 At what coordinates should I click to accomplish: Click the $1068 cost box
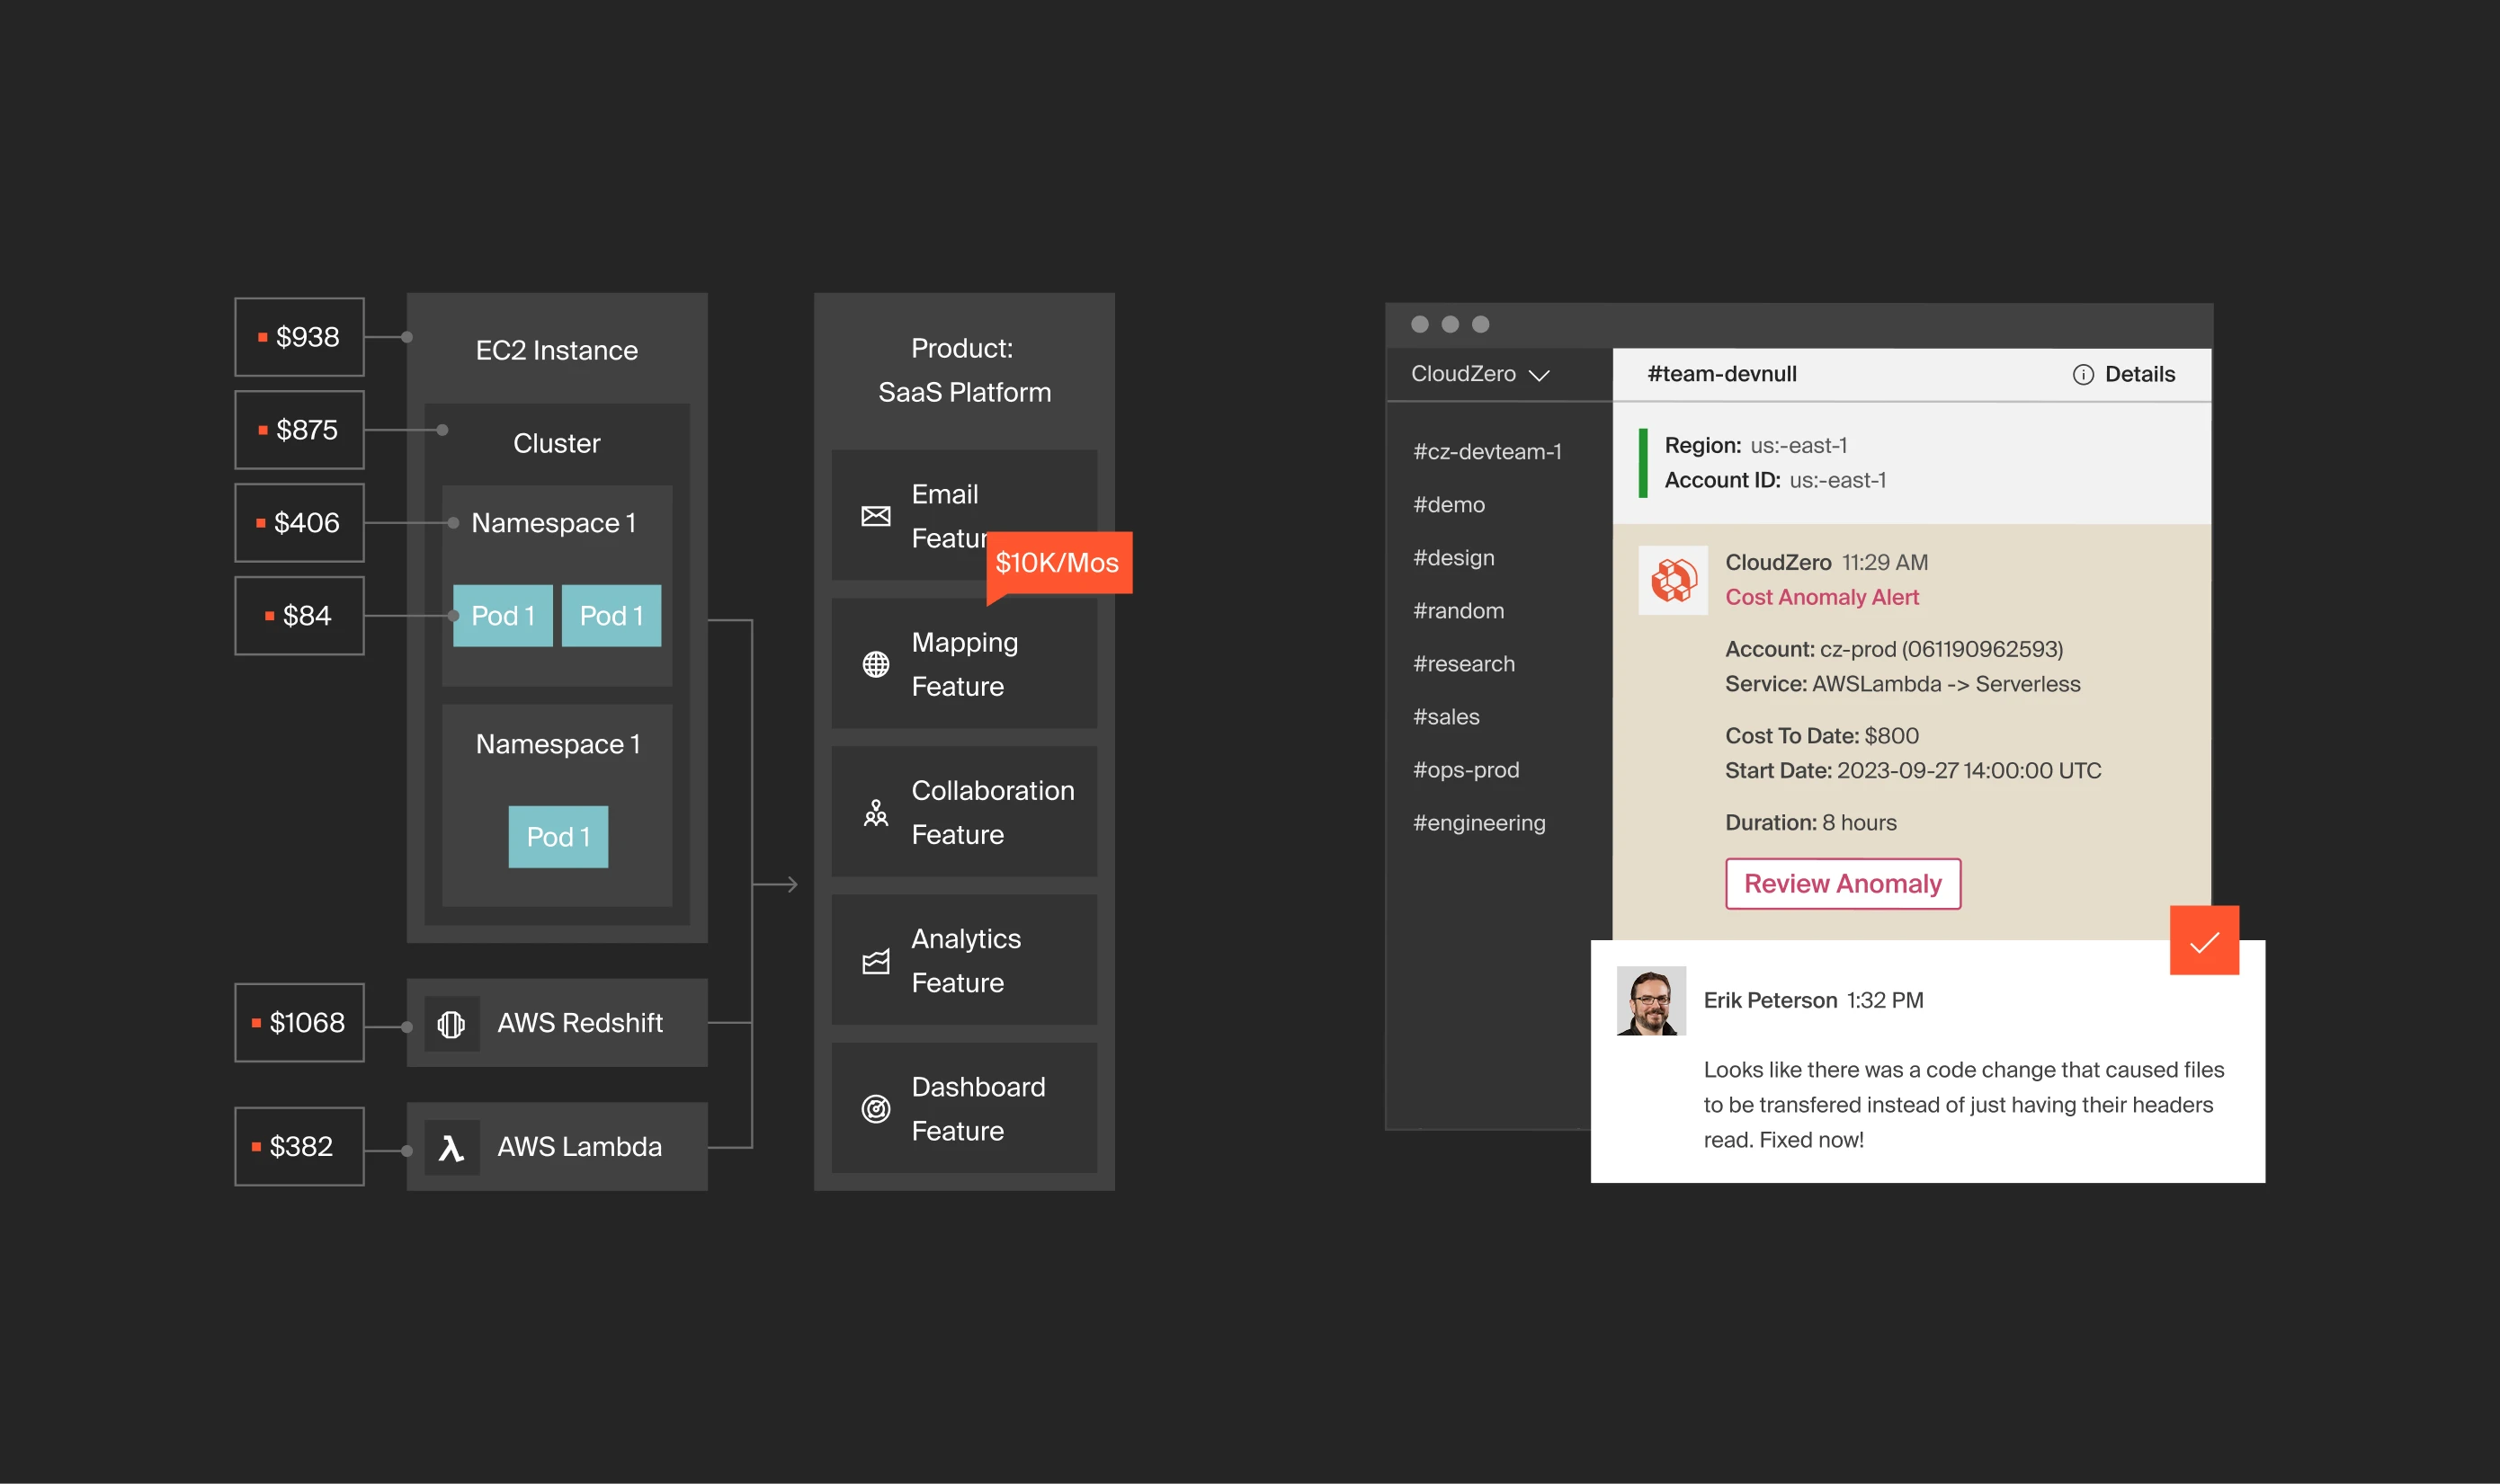[x=299, y=1023]
